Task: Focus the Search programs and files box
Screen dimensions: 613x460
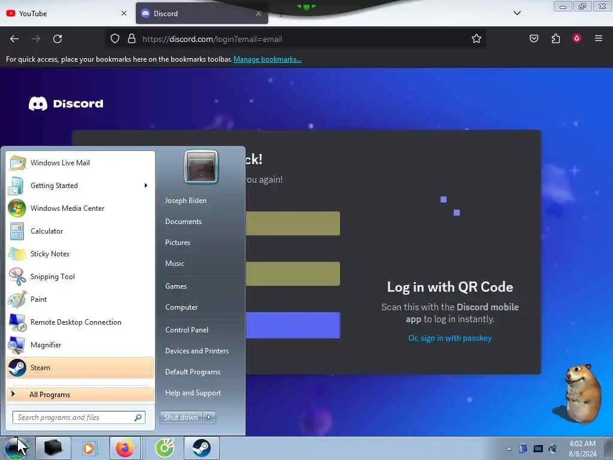Action: point(79,417)
